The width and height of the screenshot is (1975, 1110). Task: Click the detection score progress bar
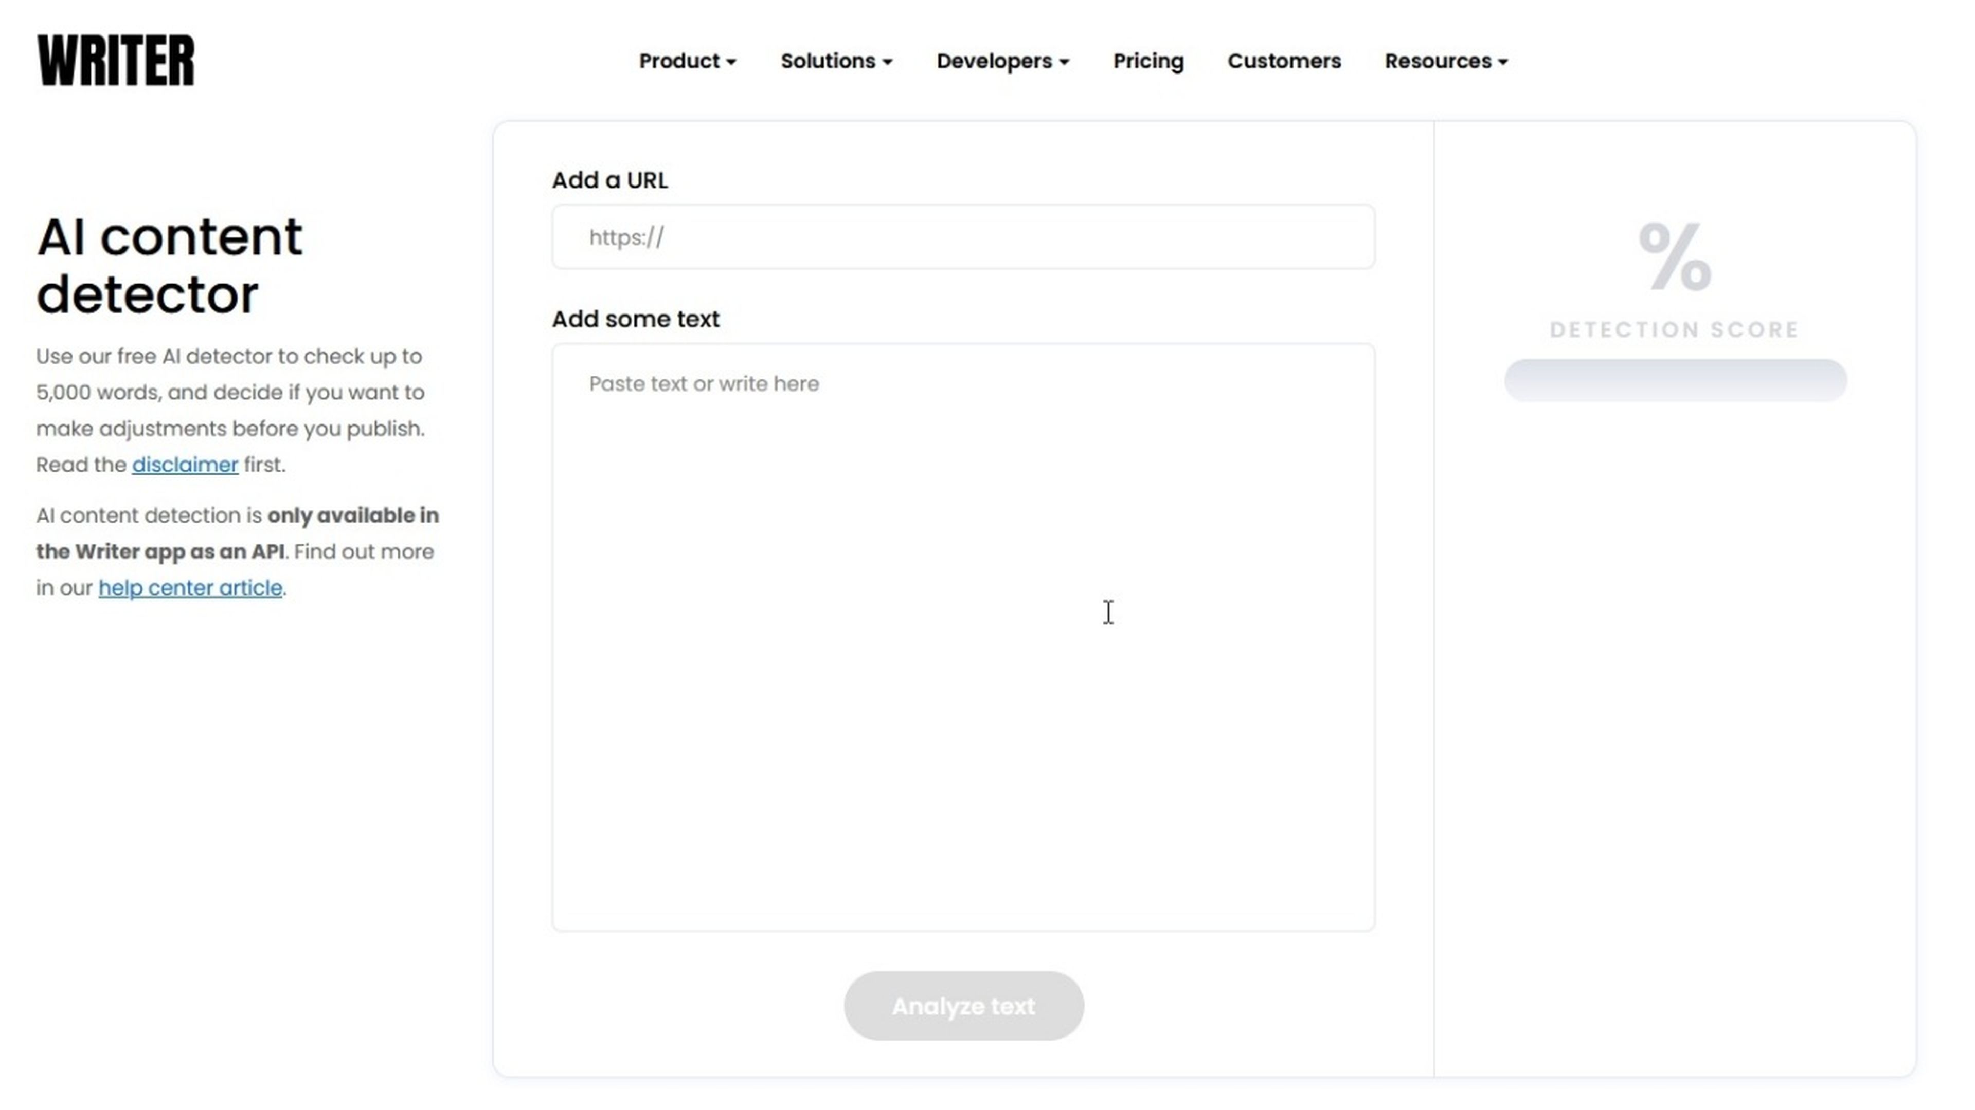pos(1675,380)
